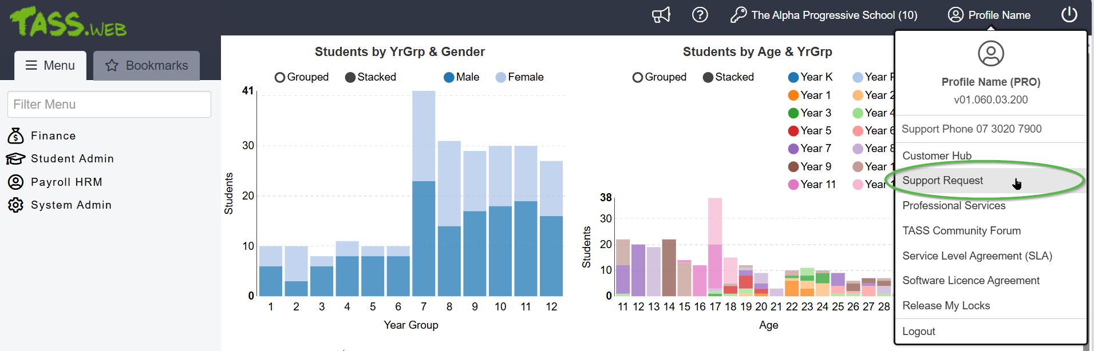Click the Finance money bag icon
Screen dimensions: 1094x351
[15, 136]
